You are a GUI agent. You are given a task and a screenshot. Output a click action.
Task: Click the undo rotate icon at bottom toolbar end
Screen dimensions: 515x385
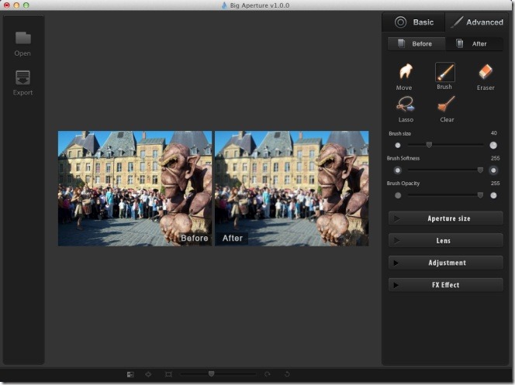[x=287, y=374]
